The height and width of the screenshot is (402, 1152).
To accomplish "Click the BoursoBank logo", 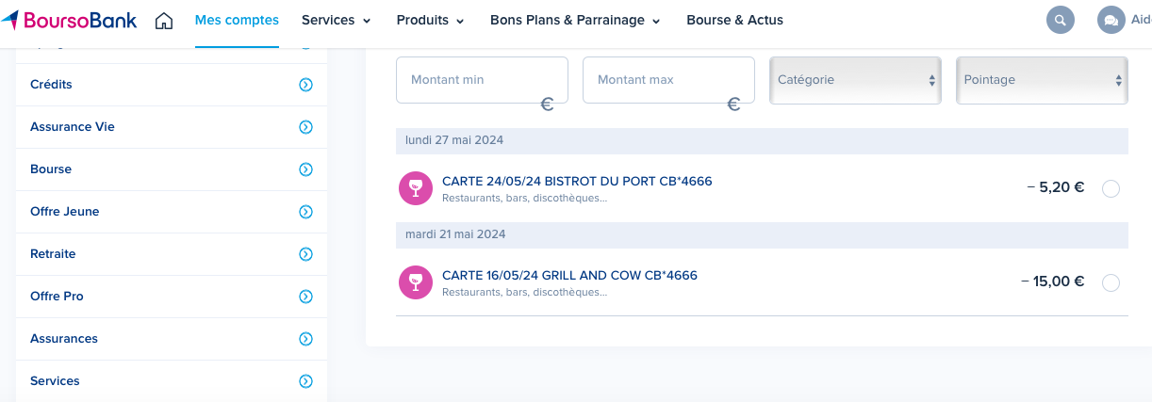I will (x=69, y=20).
